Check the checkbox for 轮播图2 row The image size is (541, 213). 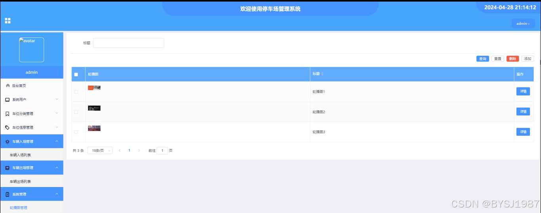tap(76, 112)
